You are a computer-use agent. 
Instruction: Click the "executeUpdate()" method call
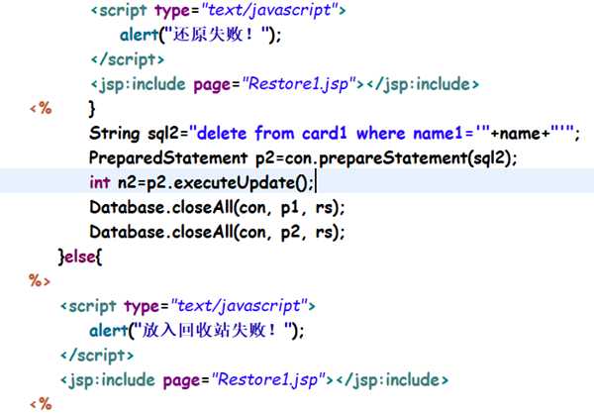point(241,183)
